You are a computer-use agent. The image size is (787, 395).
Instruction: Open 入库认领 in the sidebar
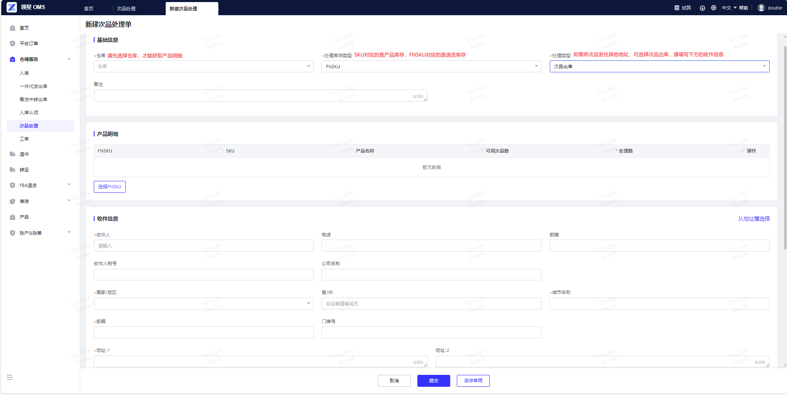29,113
